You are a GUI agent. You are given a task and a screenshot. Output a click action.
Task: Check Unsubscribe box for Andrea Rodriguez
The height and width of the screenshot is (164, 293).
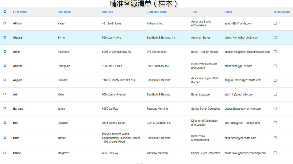click(275, 66)
